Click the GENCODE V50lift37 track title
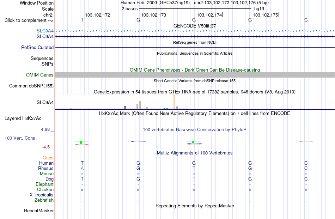335x219 pixels. [x=195, y=26]
